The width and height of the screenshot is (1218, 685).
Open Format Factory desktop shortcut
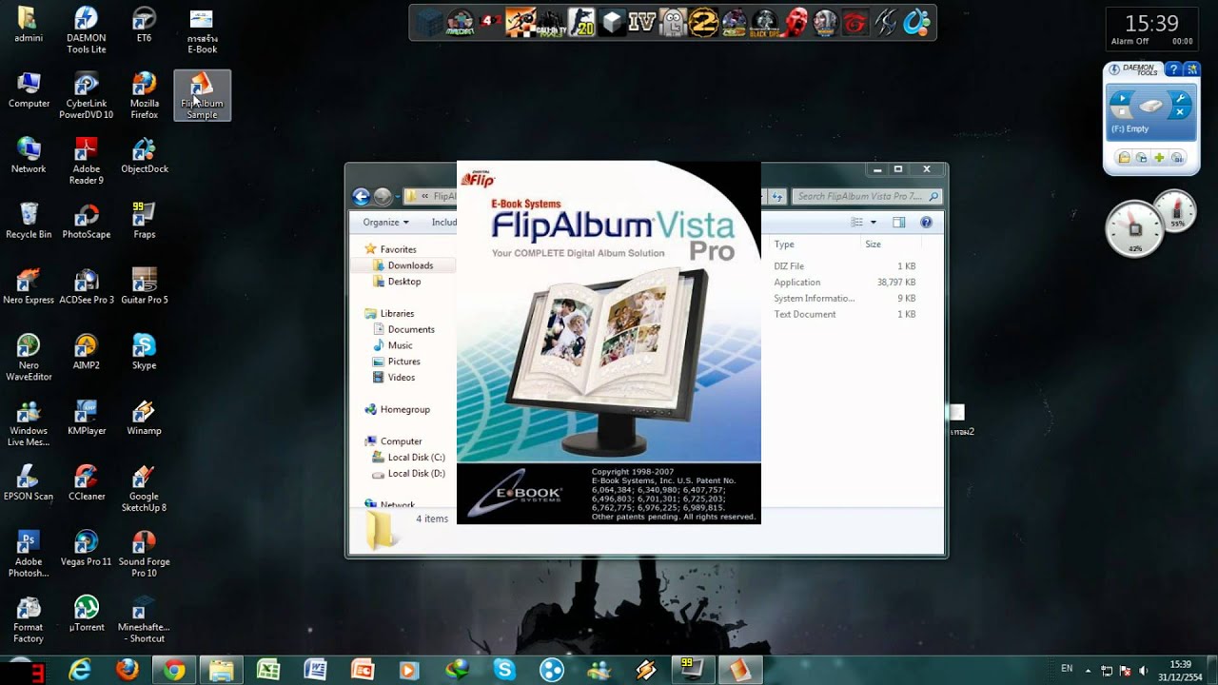pos(29,620)
